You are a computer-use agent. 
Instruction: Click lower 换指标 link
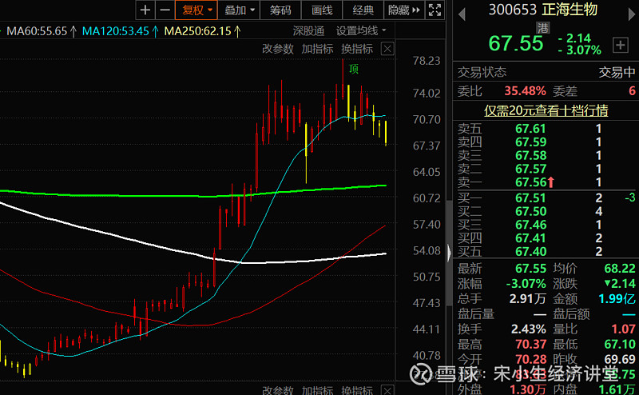pos(357,390)
